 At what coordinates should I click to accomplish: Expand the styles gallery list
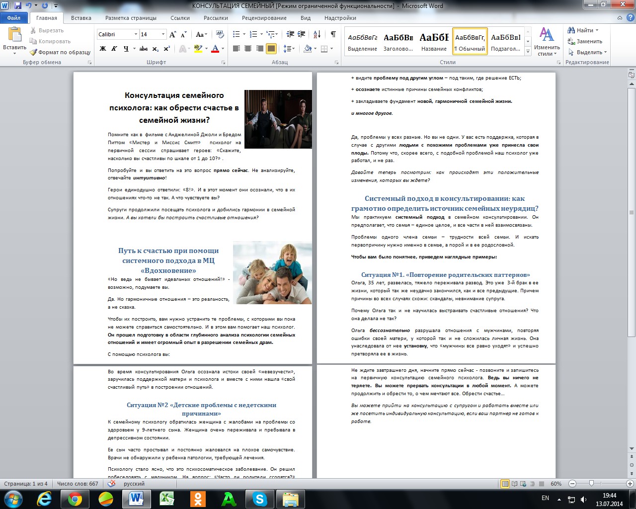pos(528,51)
